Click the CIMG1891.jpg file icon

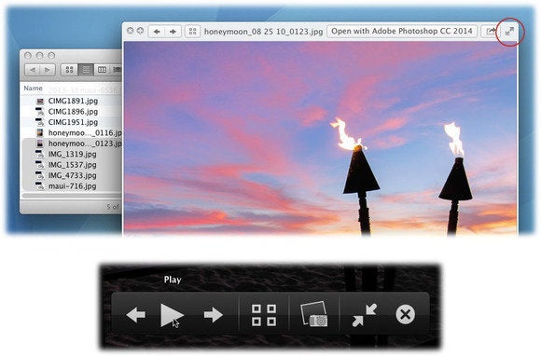(40, 101)
